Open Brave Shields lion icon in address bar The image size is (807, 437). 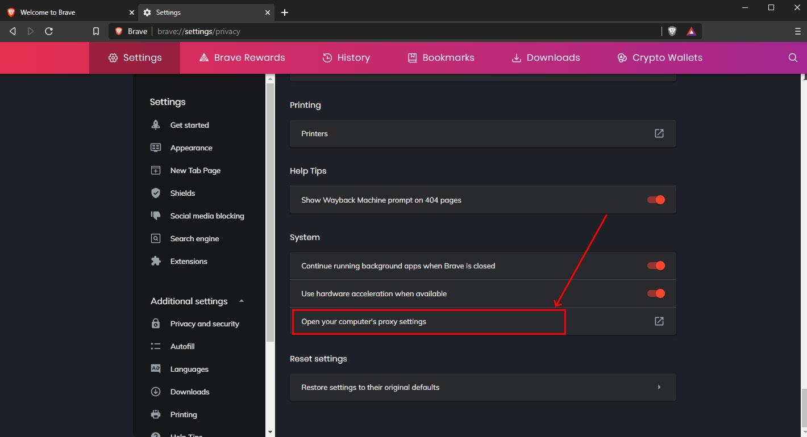(672, 31)
